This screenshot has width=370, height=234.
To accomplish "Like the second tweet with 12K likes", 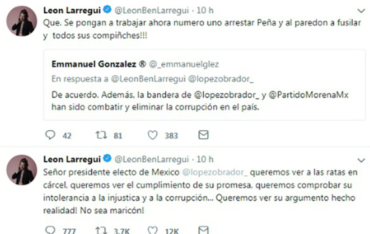I will [x=153, y=230].
